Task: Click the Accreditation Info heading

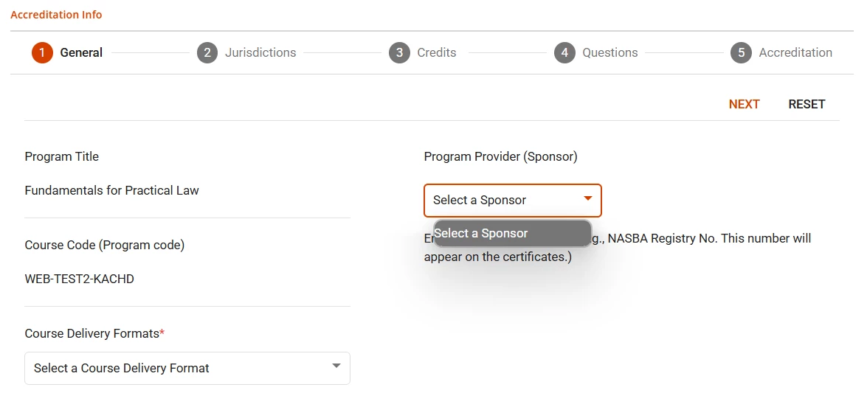Action: click(56, 15)
